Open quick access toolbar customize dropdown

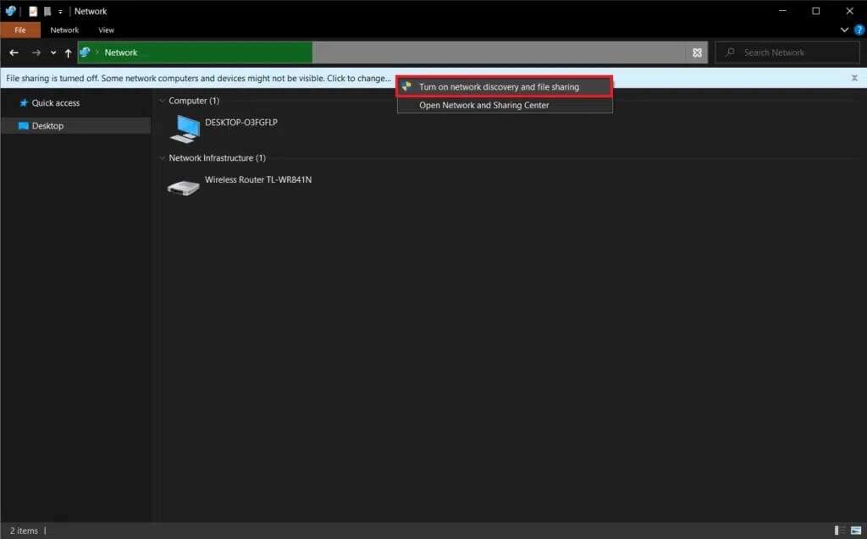[x=60, y=12]
